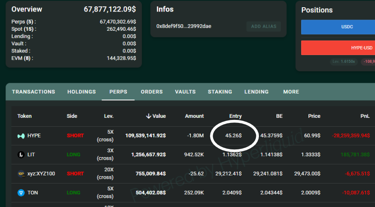Click the overview total 67,877,122.09$
The image size is (375, 207).
pyautogui.click(x=110, y=9)
